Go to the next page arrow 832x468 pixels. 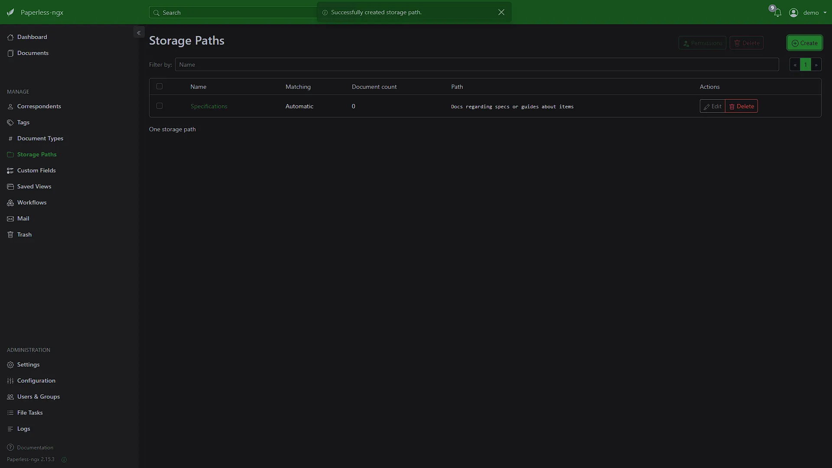[816, 65]
